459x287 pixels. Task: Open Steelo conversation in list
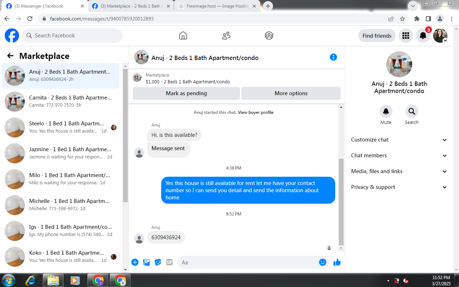click(61, 127)
